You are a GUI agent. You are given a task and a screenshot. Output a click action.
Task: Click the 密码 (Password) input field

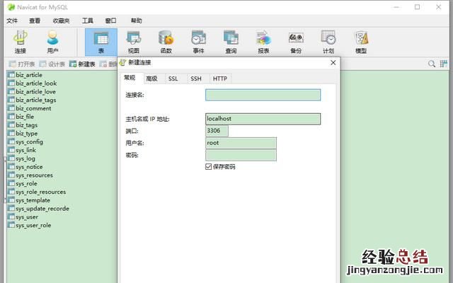(x=241, y=155)
